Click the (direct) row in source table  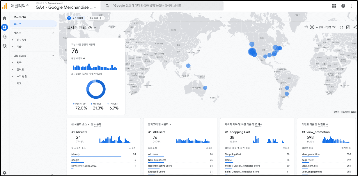104,155
